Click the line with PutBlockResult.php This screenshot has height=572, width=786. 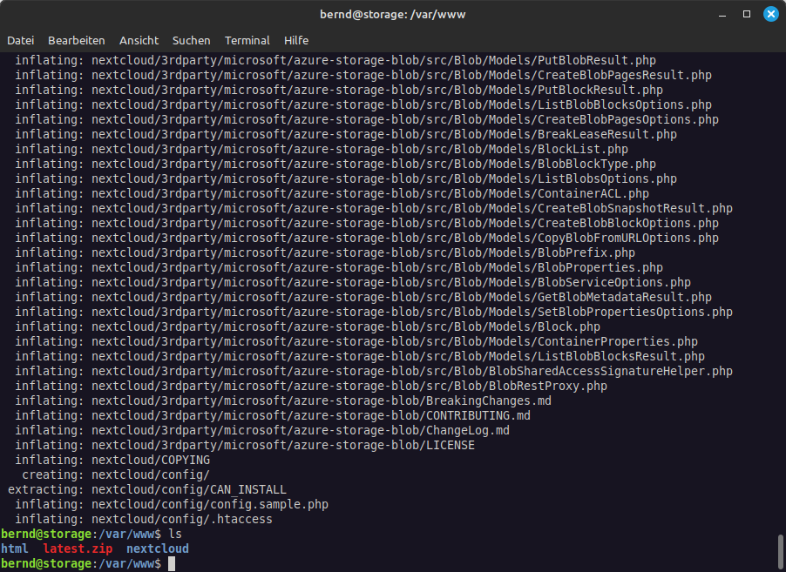[339, 90]
